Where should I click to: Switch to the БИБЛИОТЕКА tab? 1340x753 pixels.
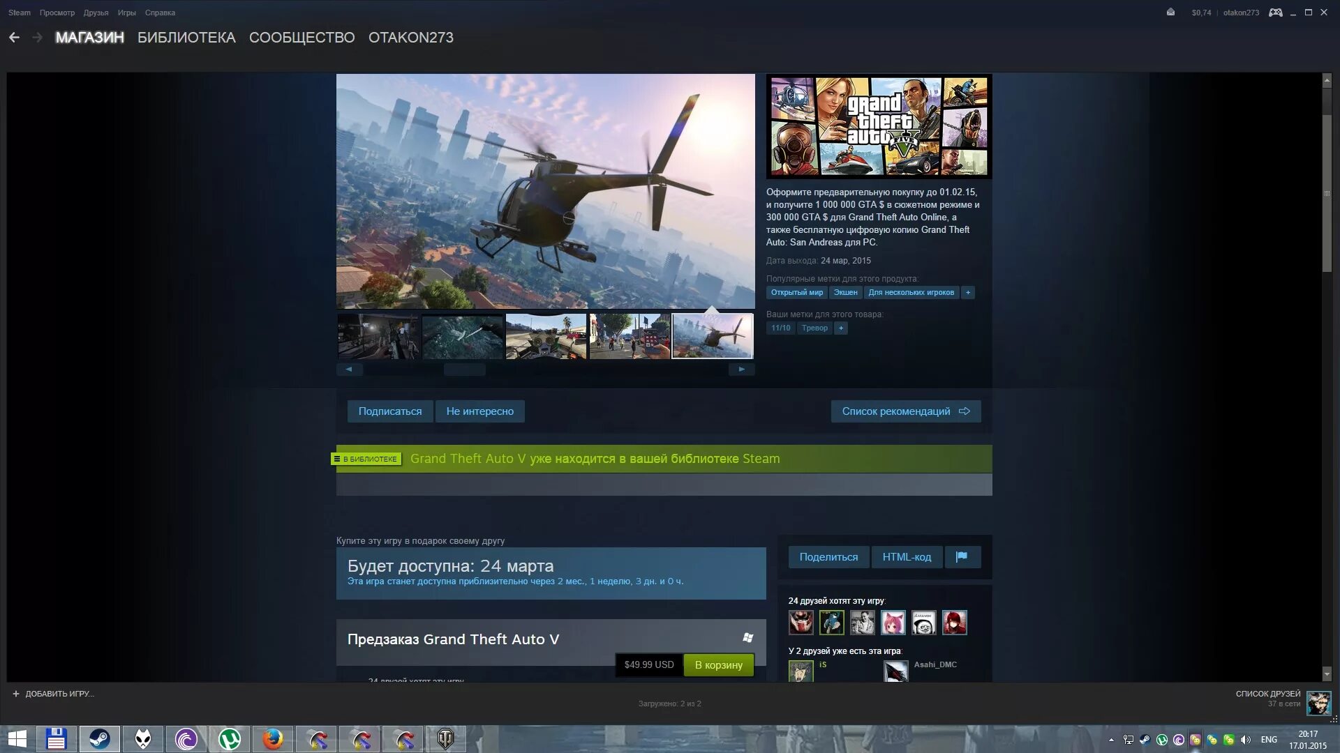[x=186, y=37]
